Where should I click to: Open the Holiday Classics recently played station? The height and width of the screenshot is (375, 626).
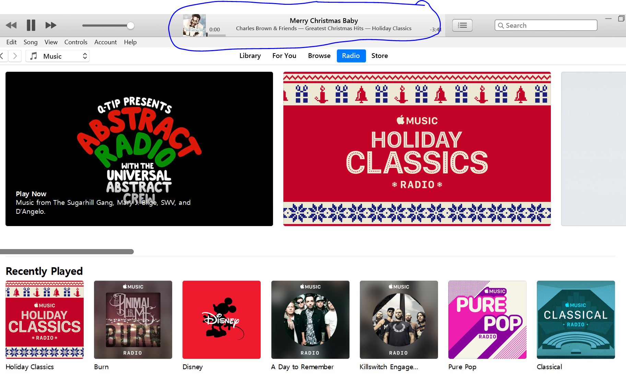(x=45, y=320)
